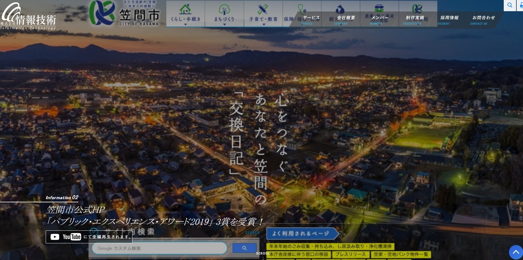Expand the 子育て・教育 dropdown arrow

[264, 24]
